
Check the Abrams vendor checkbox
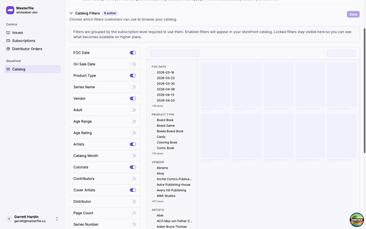click(x=153, y=168)
